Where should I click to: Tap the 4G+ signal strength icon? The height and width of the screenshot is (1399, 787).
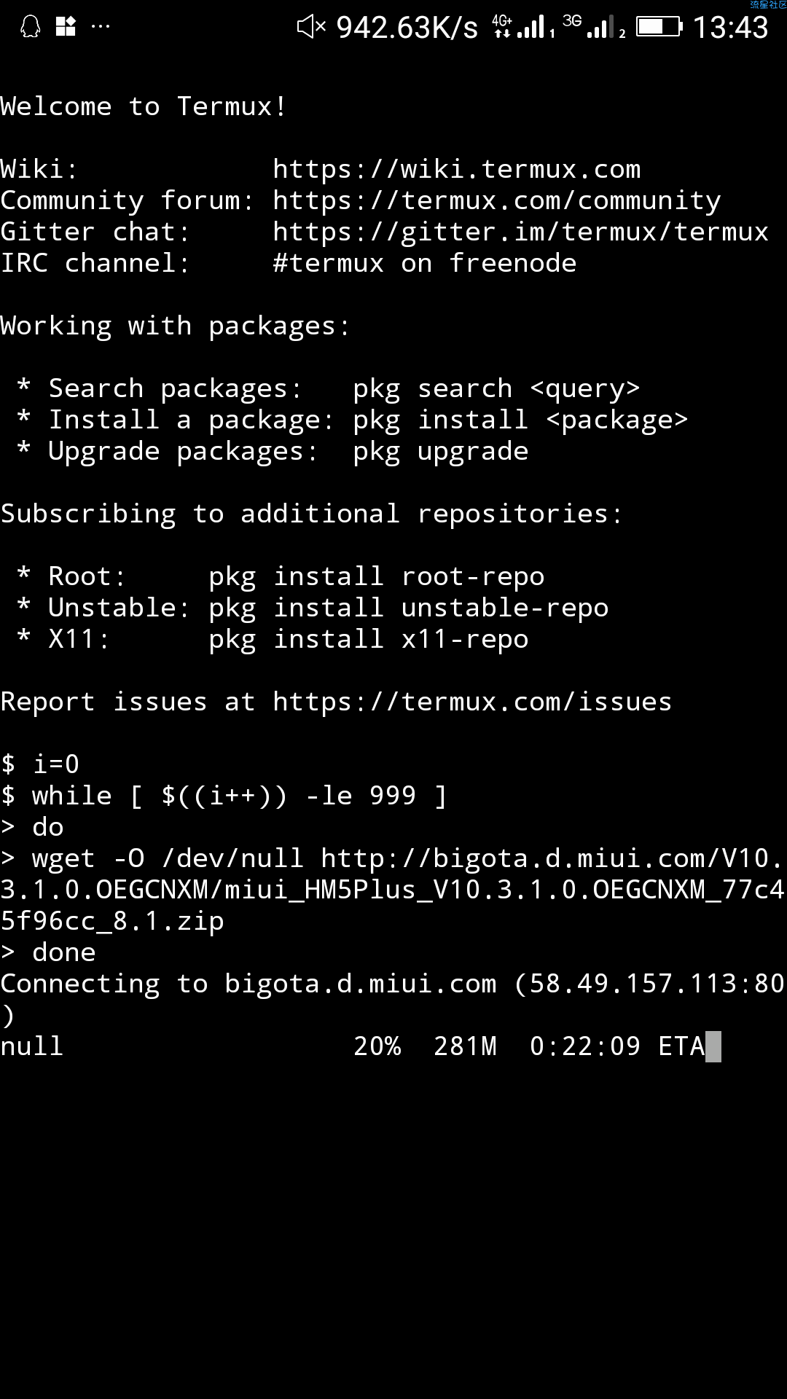(x=523, y=26)
